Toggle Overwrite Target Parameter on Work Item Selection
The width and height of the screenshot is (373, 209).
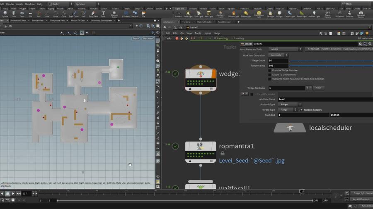click(x=269, y=79)
